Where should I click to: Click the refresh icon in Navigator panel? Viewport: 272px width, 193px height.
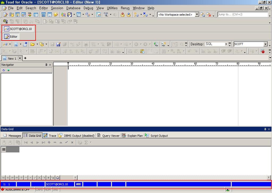3,70
